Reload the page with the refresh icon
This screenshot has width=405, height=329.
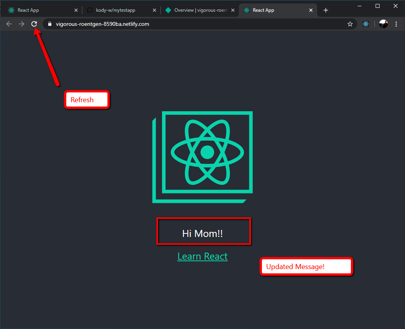pos(34,24)
